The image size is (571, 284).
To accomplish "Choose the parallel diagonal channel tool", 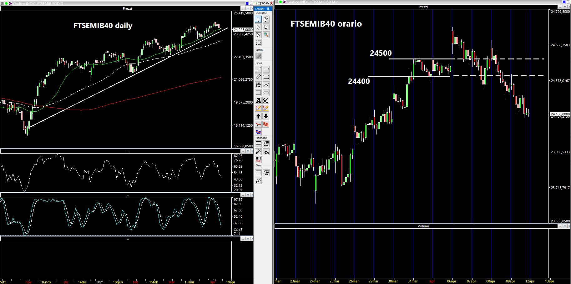I will click(x=258, y=77).
